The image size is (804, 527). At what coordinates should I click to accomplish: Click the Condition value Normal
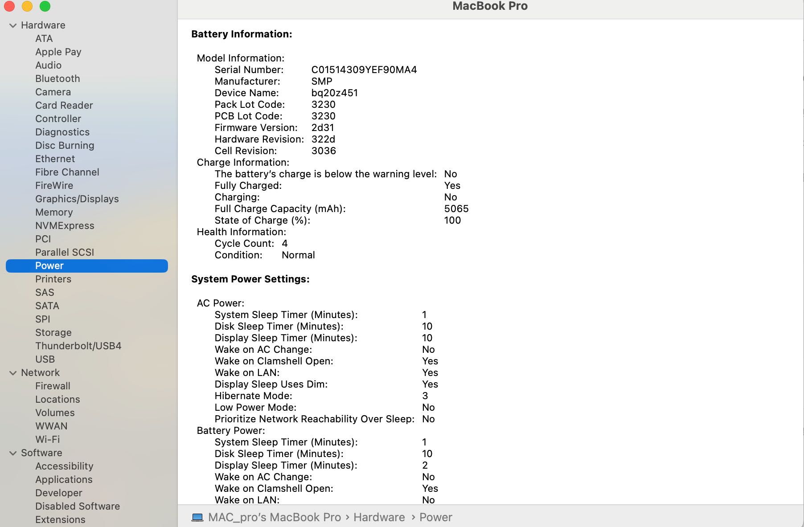click(298, 255)
